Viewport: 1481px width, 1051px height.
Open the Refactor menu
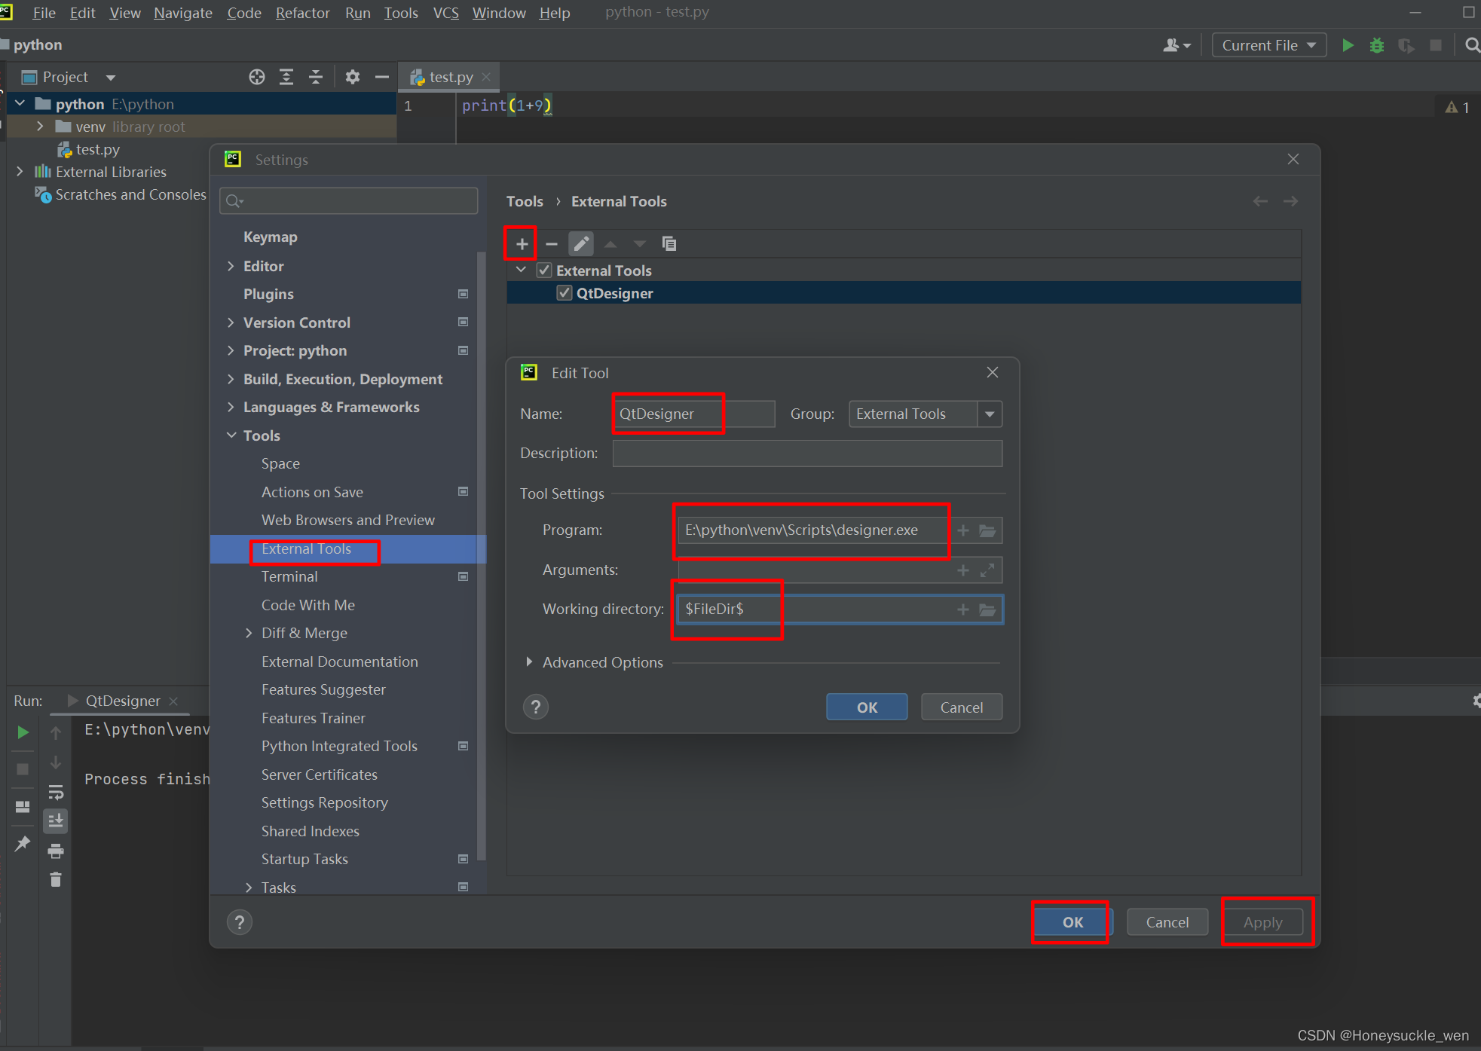click(x=302, y=13)
